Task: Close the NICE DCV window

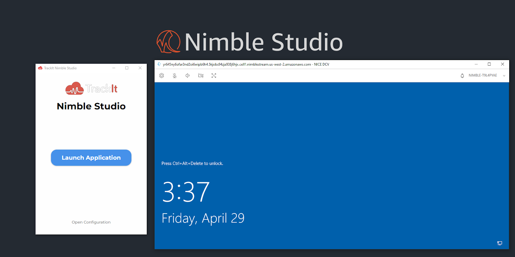Action: pos(502,64)
